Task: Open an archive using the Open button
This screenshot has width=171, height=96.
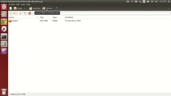Action: (18, 8)
